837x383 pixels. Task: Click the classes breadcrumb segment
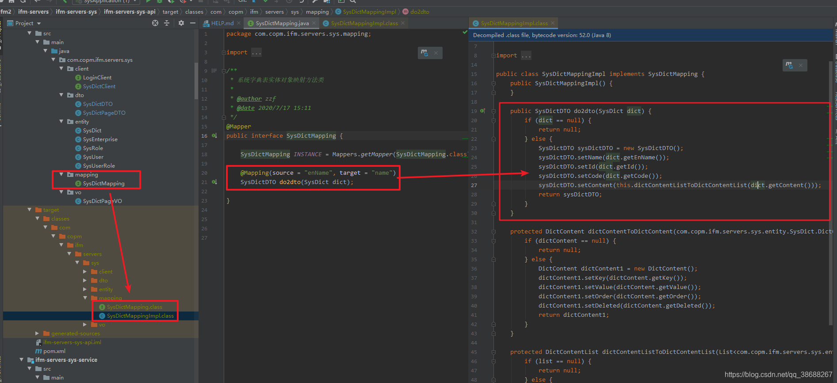pos(194,12)
